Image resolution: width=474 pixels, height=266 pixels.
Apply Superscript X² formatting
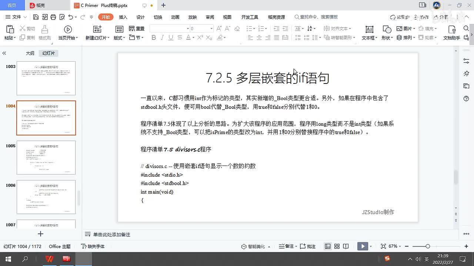pyautogui.click(x=200, y=38)
